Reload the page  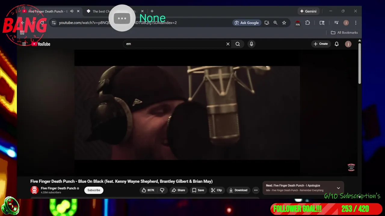click(42, 23)
